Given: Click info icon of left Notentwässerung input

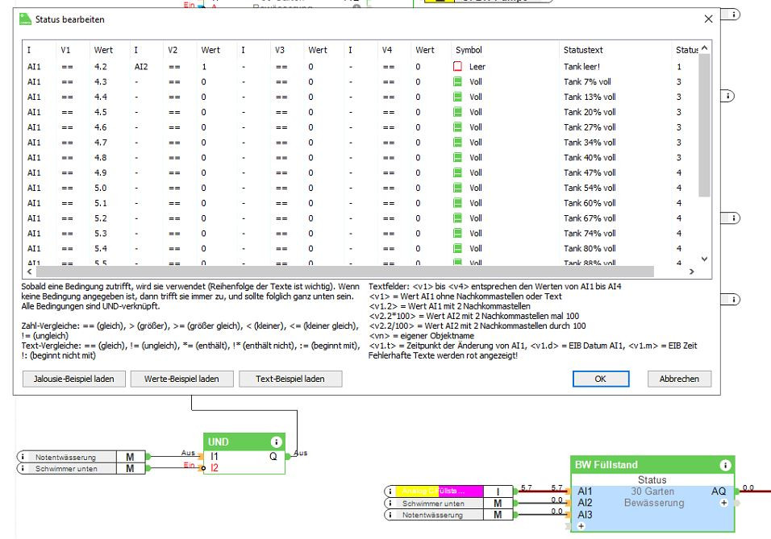Looking at the screenshot, I should pos(23,457).
